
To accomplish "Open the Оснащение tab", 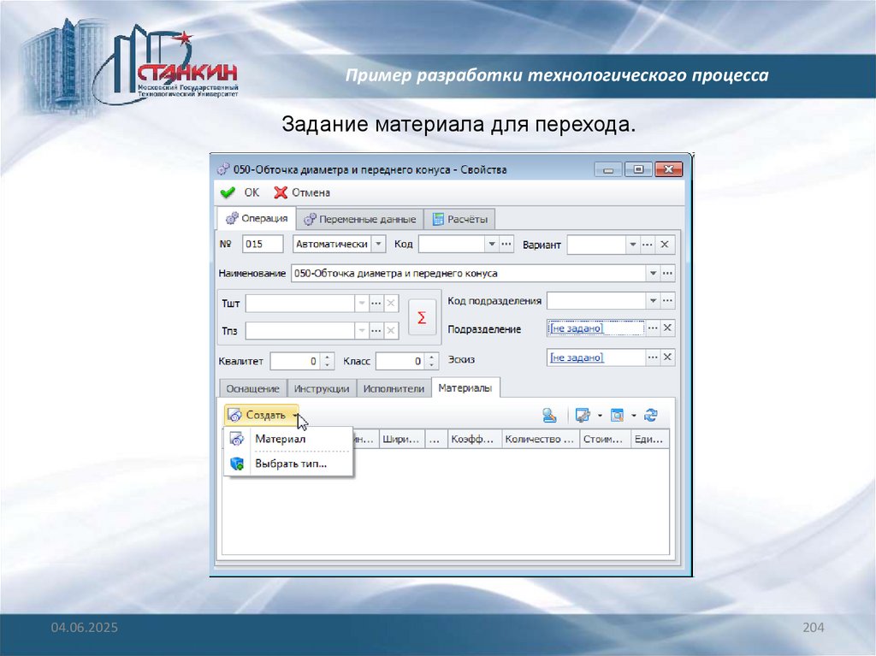I will click(252, 388).
